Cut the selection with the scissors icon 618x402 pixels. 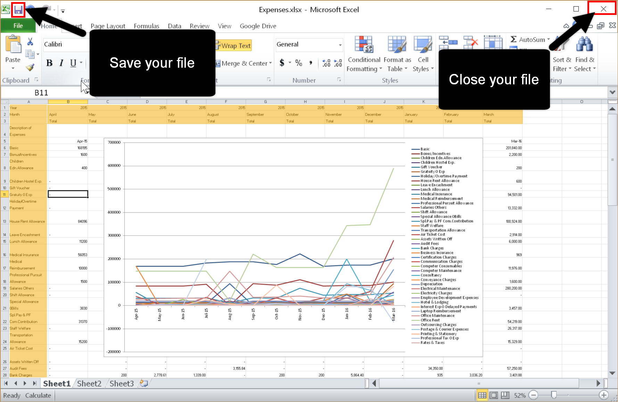click(30, 42)
